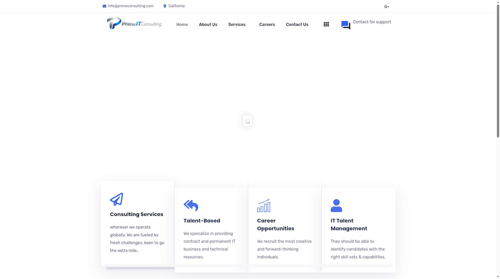Open IT Talent Management card heading
Image resolution: width=500 pixels, height=279 pixels.
[x=349, y=225]
